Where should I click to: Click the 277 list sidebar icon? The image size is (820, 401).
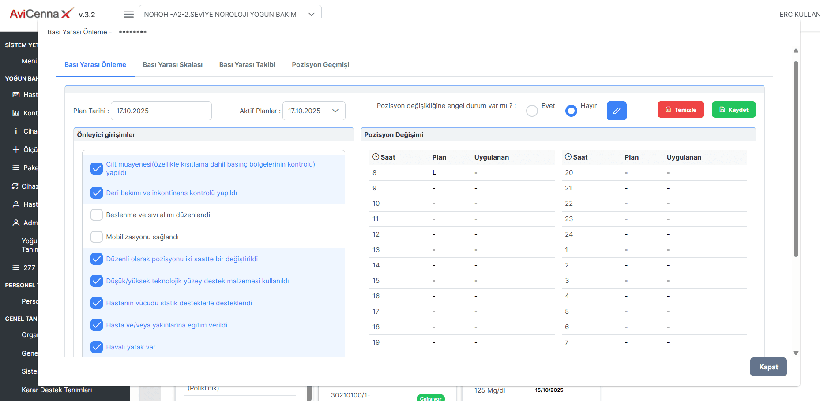(x=16, y=268)
